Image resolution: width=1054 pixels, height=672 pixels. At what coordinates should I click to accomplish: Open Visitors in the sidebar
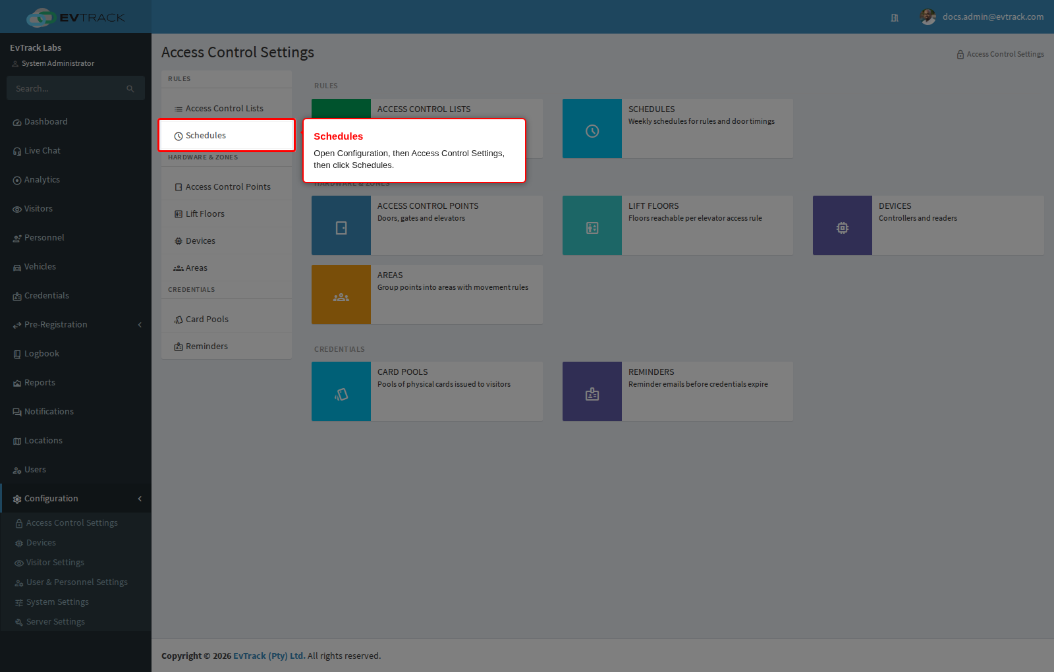point(76,209)
